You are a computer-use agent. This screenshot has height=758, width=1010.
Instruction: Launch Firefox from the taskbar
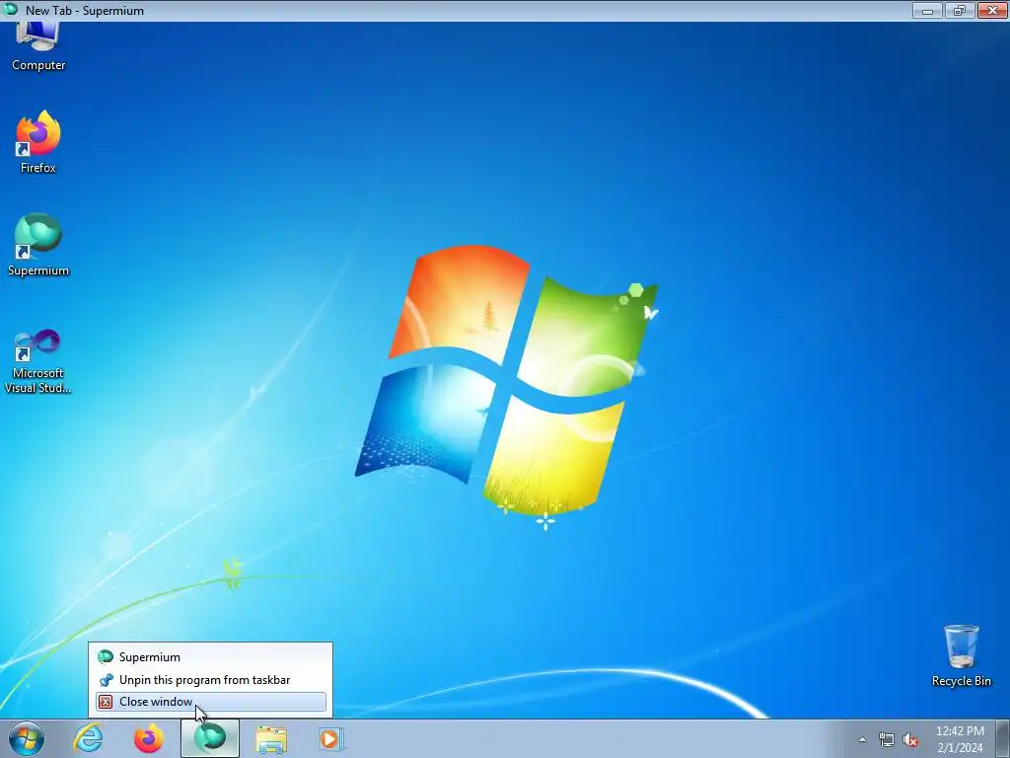pyautogui.click(x=148, y=738)
